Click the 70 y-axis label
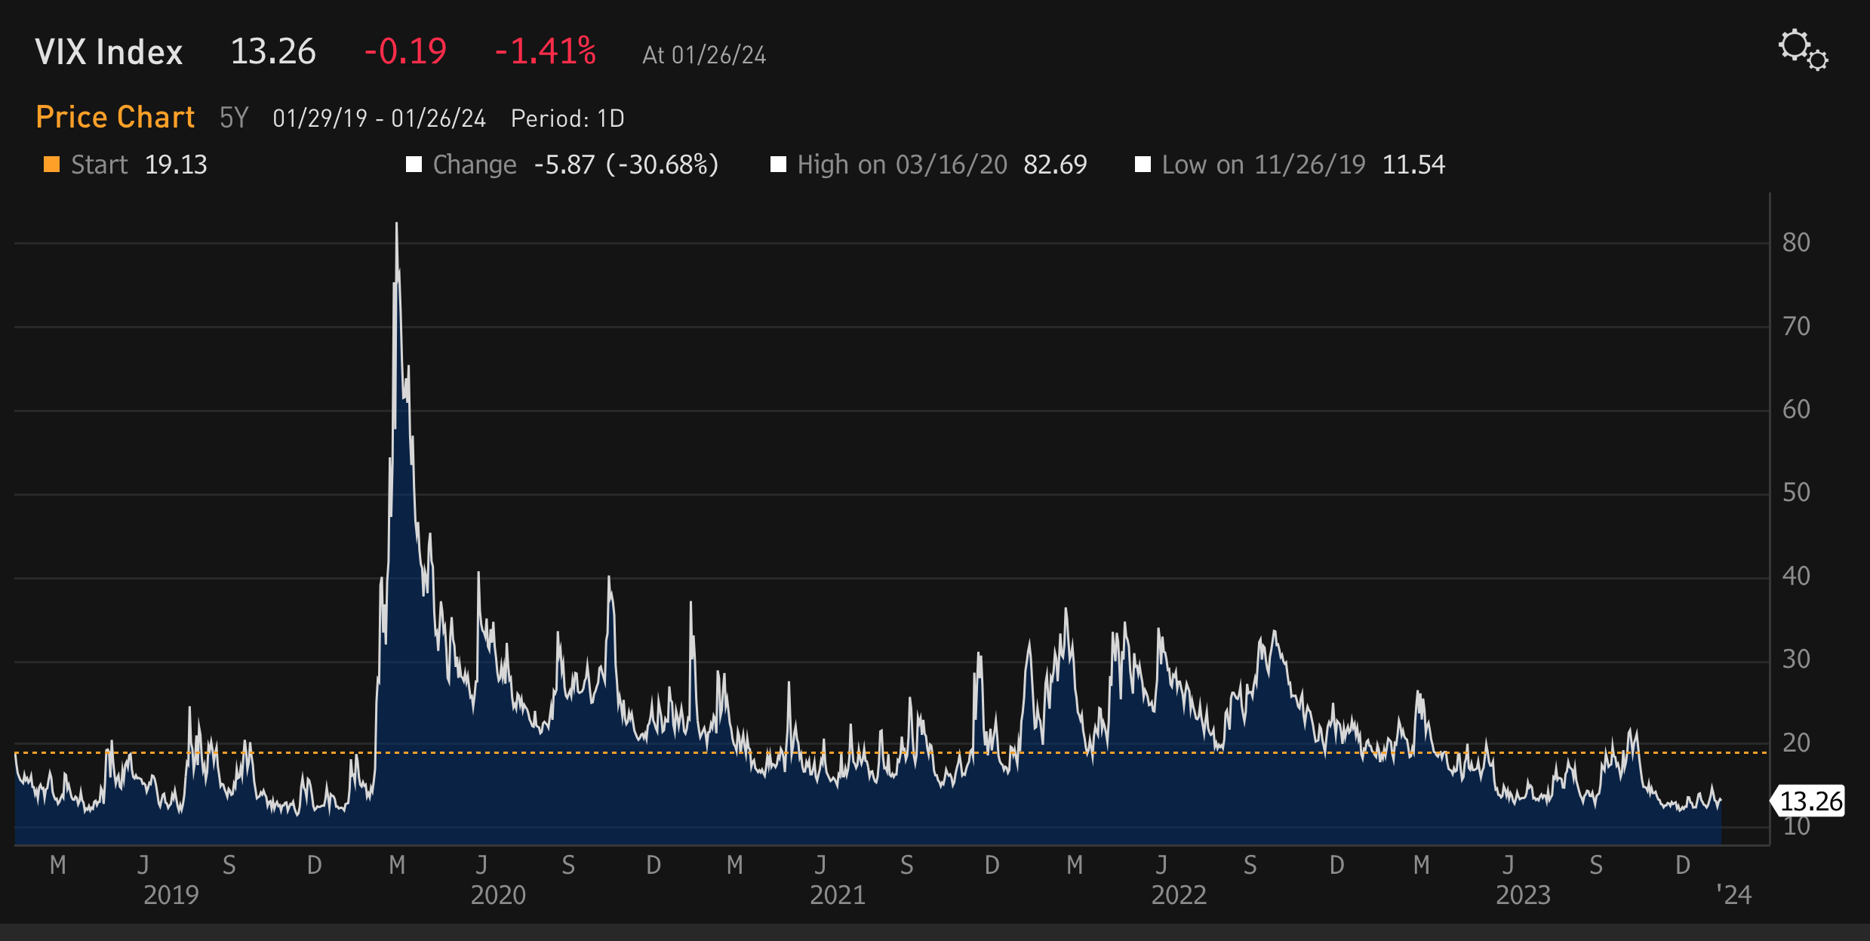1870x941 pixels. tap(1796, 326)
